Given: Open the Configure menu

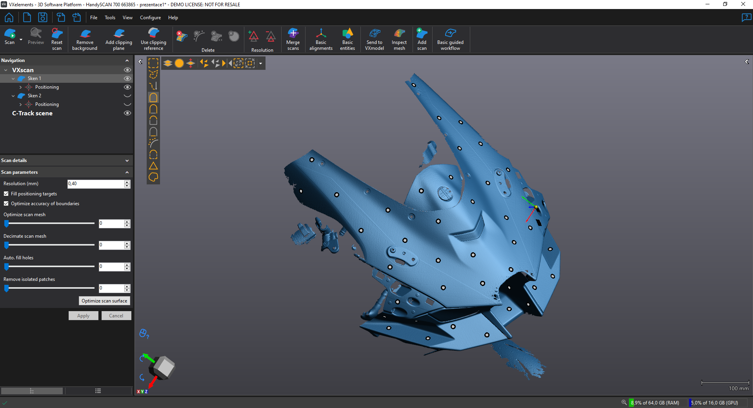Looking at the screenshot, I should point(150,18).
